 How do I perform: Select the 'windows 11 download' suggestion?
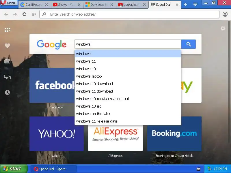(128, 91)
